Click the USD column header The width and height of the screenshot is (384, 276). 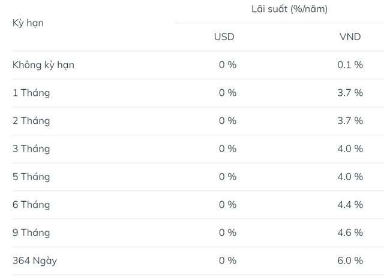coord(224,37)
